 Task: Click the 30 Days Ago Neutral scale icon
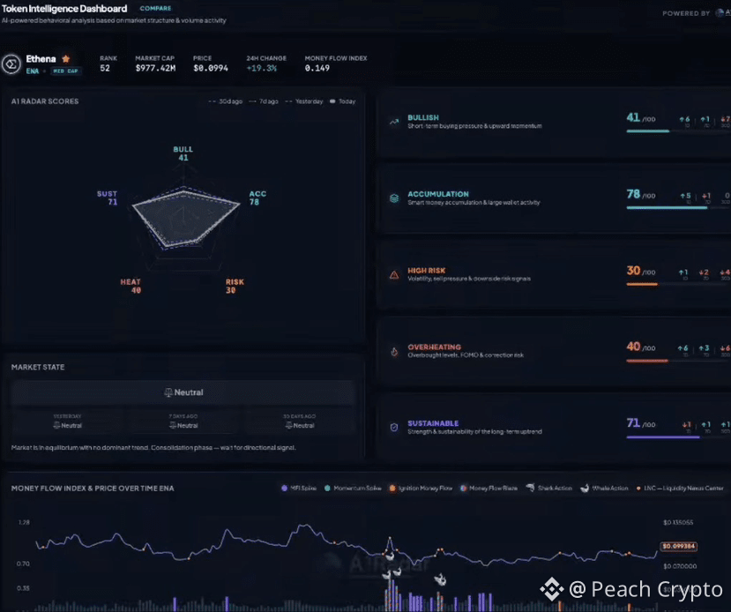(288, 425)
